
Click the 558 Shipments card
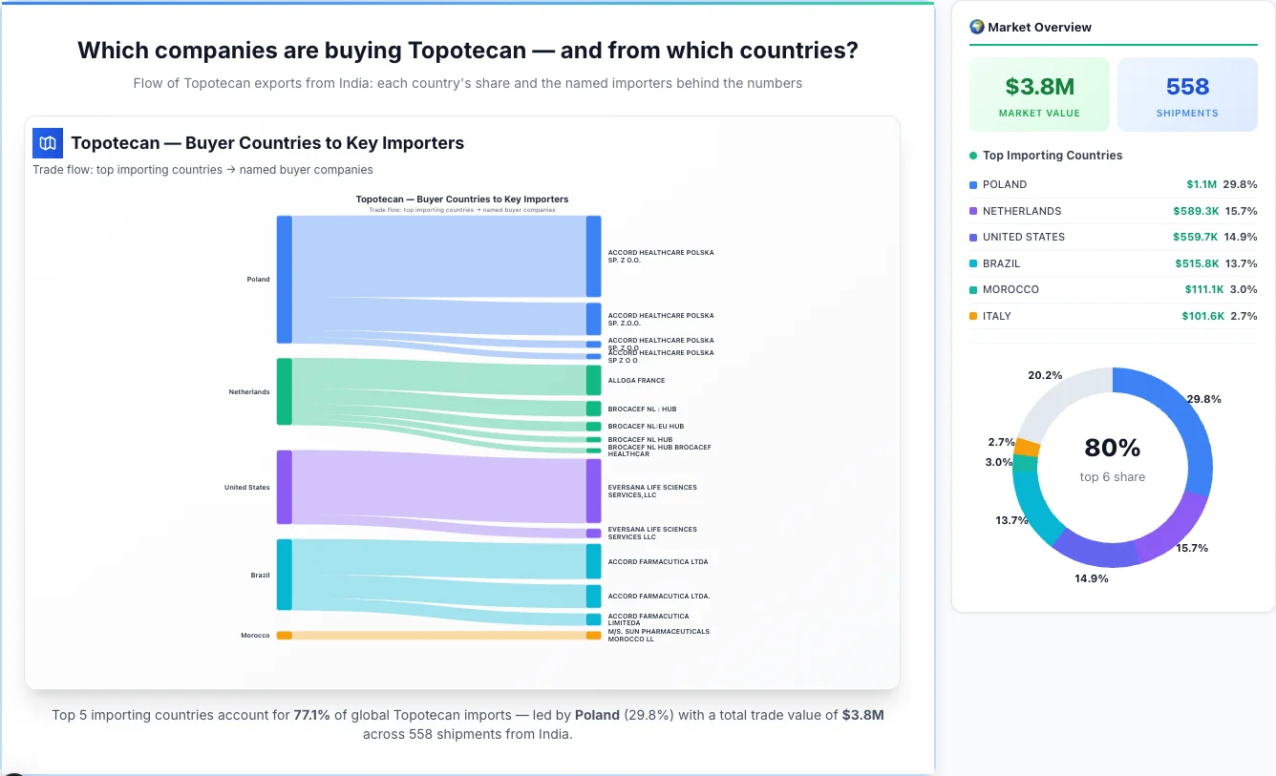click(1187, 94)
